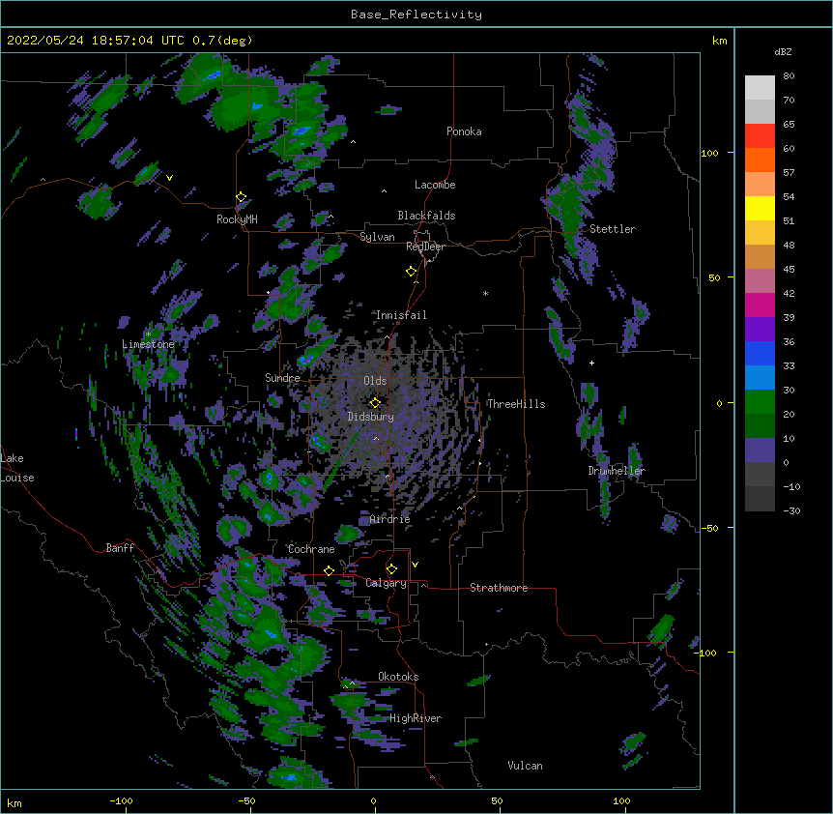Click the km unit label at bottom left
This screenshot has width=833, height=814.
(14, 802)
